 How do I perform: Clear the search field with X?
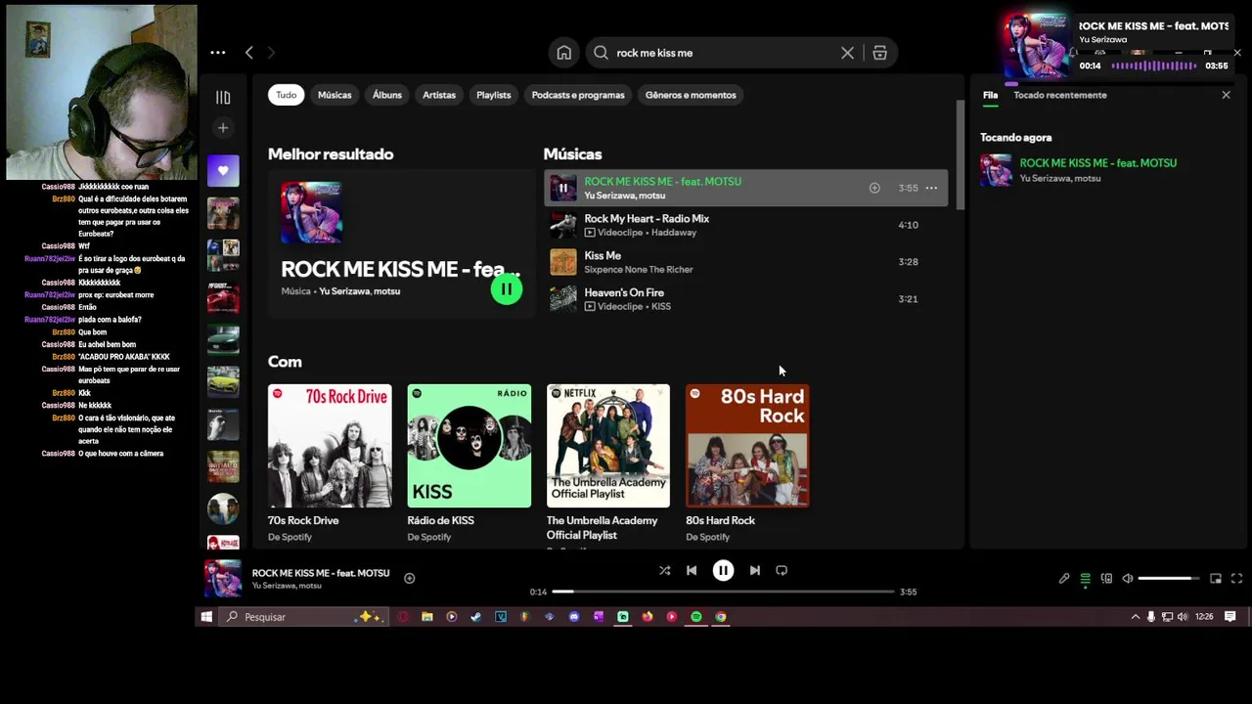[847, 53]
